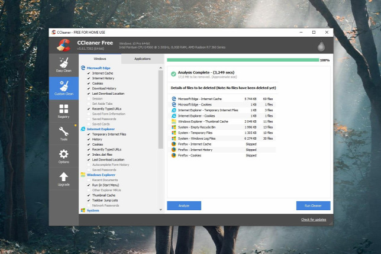This screenshot has width=381, height=254.
Task: Click Windows icon beside Windows Log Files result
Action: 174,139
